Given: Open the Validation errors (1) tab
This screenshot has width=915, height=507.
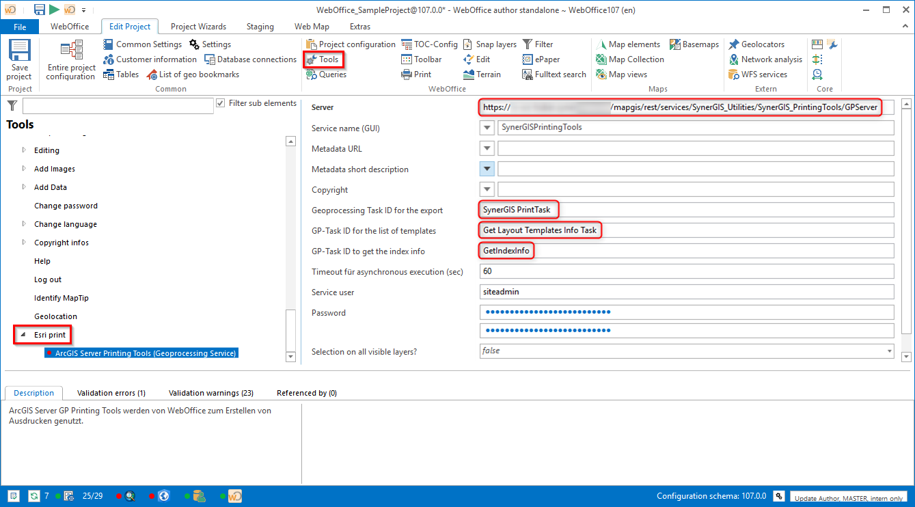Looking at the screenshot, I should click(x=111, y=393).
